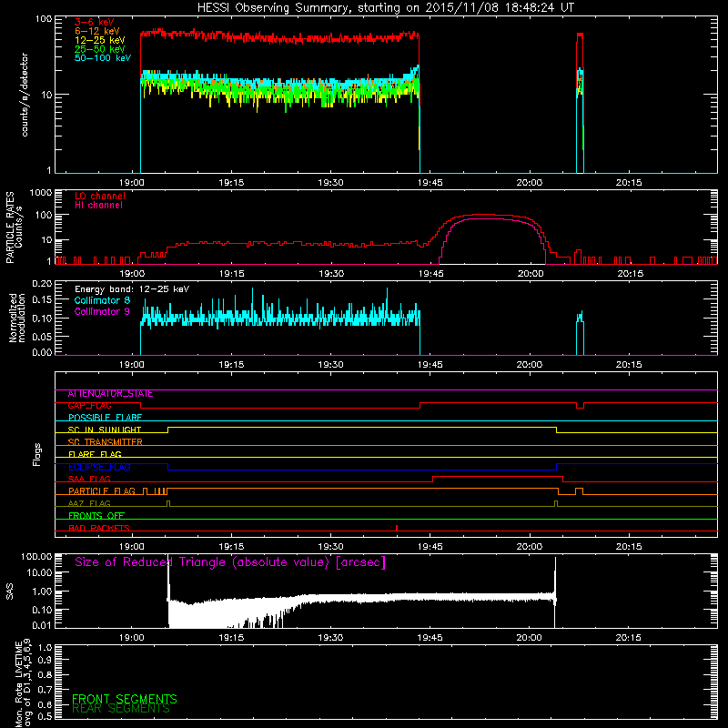Click the '100' y-axis label of the top panel
Image resolution: width=728 pixels, height=728 pixels.
pos(43,20)
